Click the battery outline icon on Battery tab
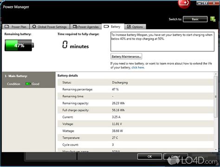Screen dimensions: 220x167 (x=106, y=26)
